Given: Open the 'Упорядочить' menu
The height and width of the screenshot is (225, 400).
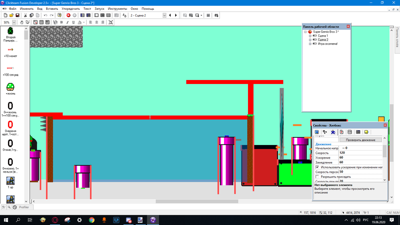Looking at the screenshot, I should (x=71, y=9).
